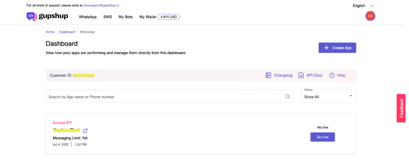Open My Wallet
The width and height of the screenshot is (409, 160).
[148, 17]
